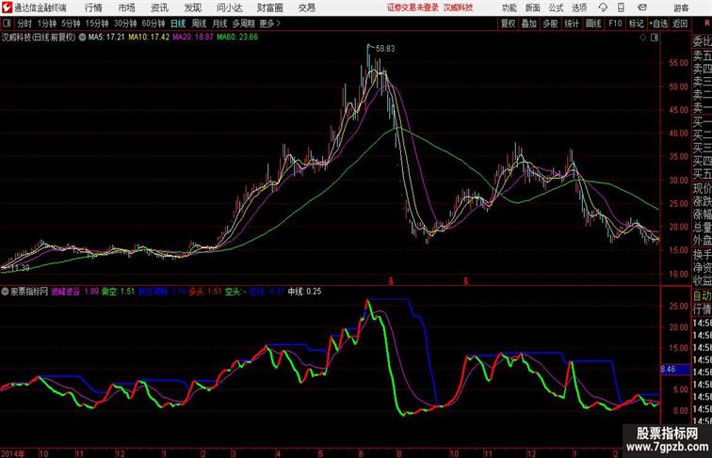Click the mobile phone icon
Screen dimensions: 712x458
click(x=621, y=8)
